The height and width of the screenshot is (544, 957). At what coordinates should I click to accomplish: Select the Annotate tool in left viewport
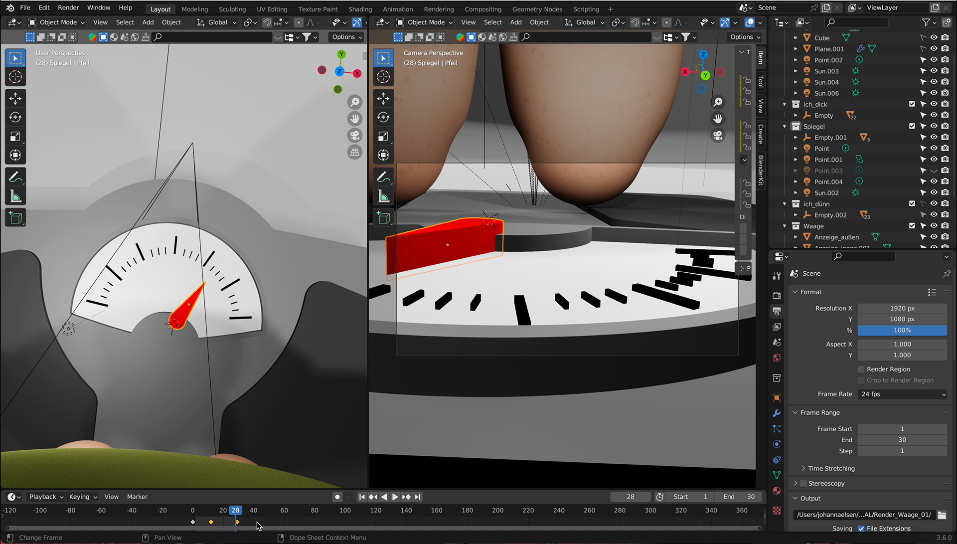point(15,178)
